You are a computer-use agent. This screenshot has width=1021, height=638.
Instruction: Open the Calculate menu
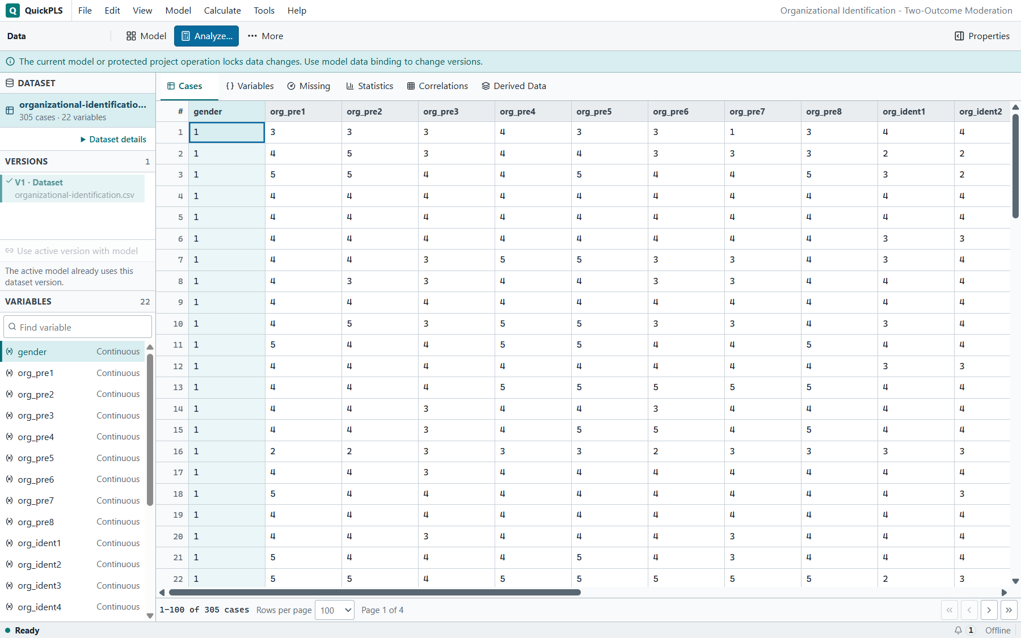(222, 10)
